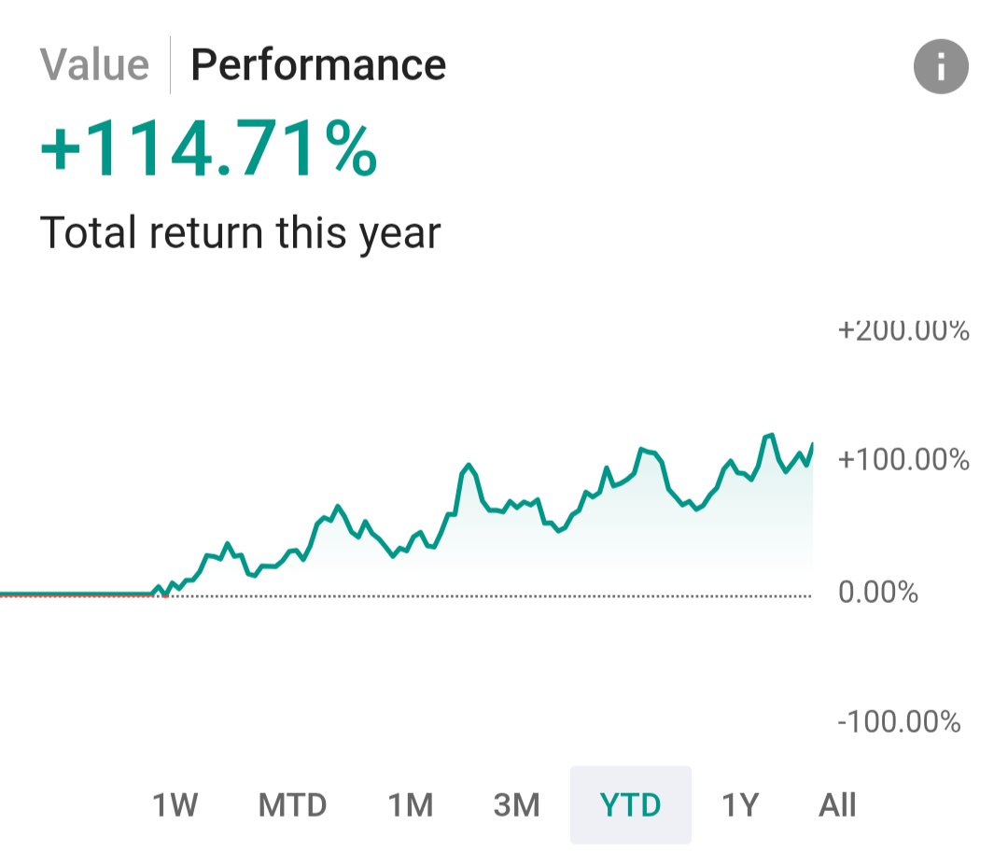Switch to the Value tab

(94, 65)
